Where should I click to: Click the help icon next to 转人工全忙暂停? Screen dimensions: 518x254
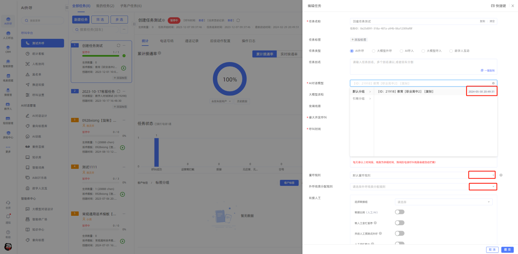(375, 223)
